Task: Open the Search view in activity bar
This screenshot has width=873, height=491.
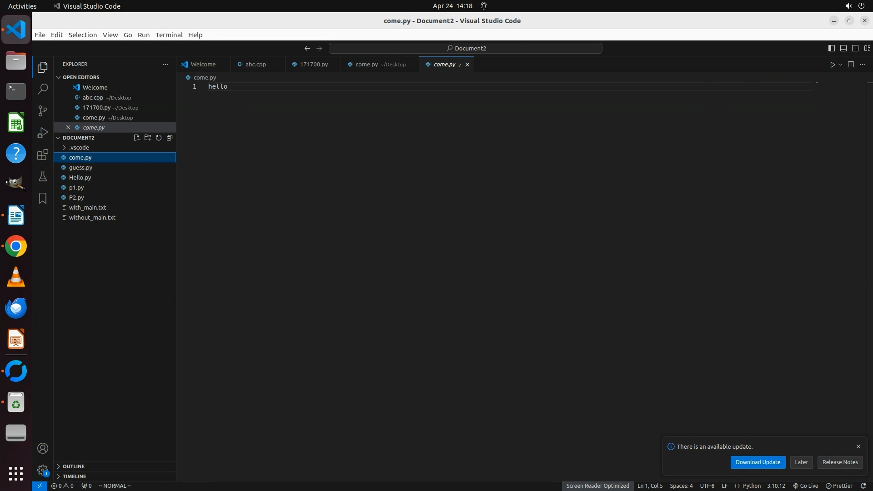Action: point(43,89)
